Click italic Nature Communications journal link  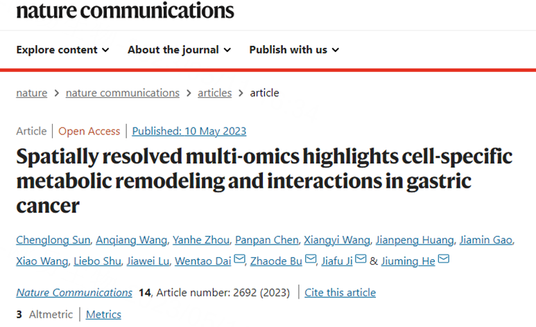pyautogui.click(x=74, y=292)
